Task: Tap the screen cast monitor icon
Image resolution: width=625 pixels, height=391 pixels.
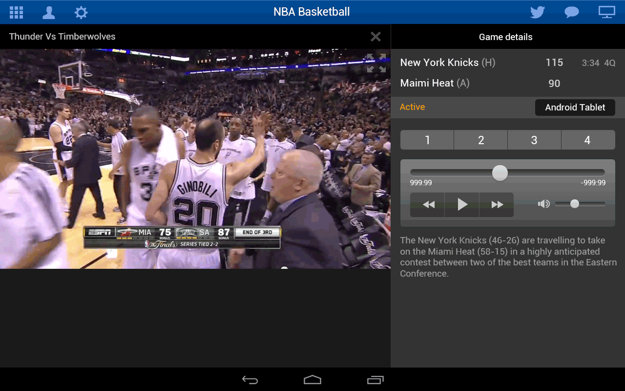Action: tap(607, 12)
